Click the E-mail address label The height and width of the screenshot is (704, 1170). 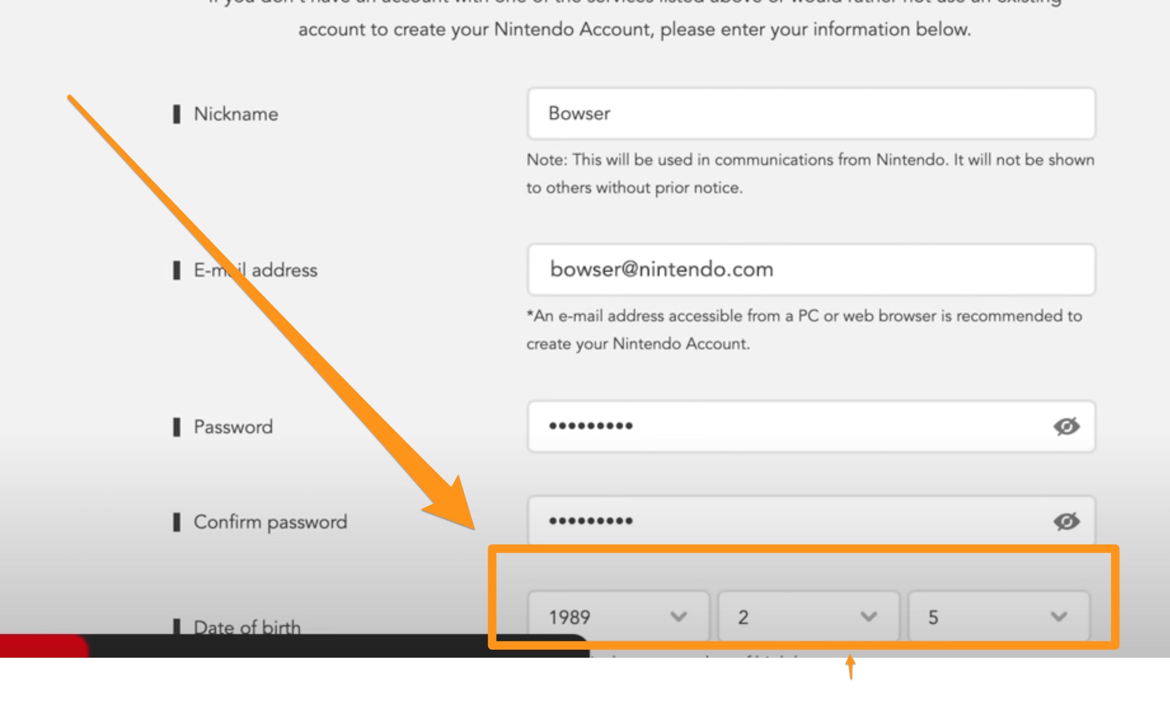click(255, 270)
